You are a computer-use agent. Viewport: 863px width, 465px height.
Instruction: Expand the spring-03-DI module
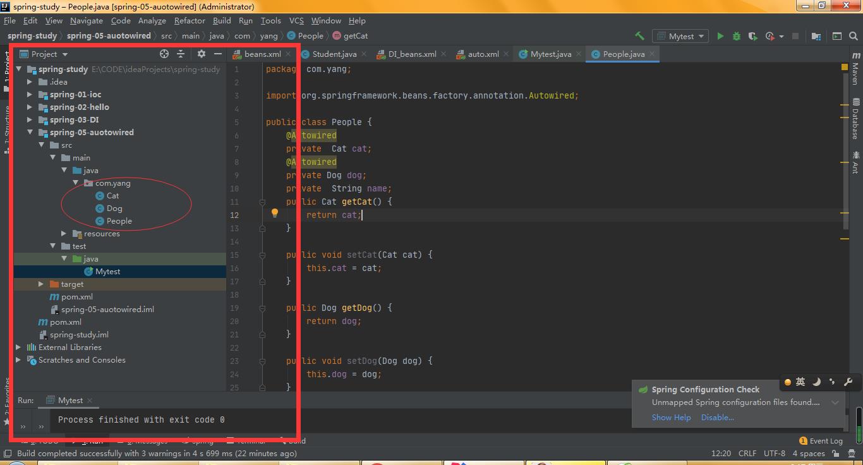(x=29, y=120)
